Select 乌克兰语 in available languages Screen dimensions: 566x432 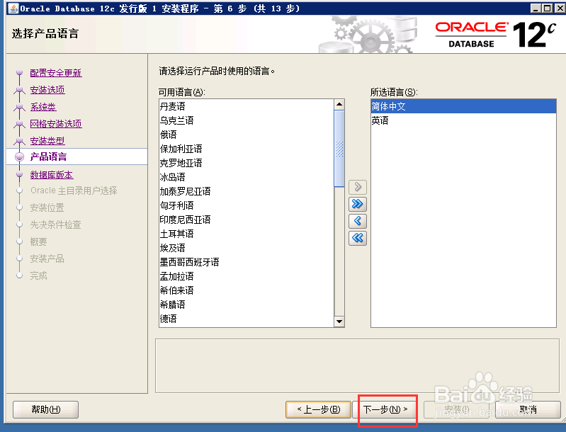click(247, 120)
